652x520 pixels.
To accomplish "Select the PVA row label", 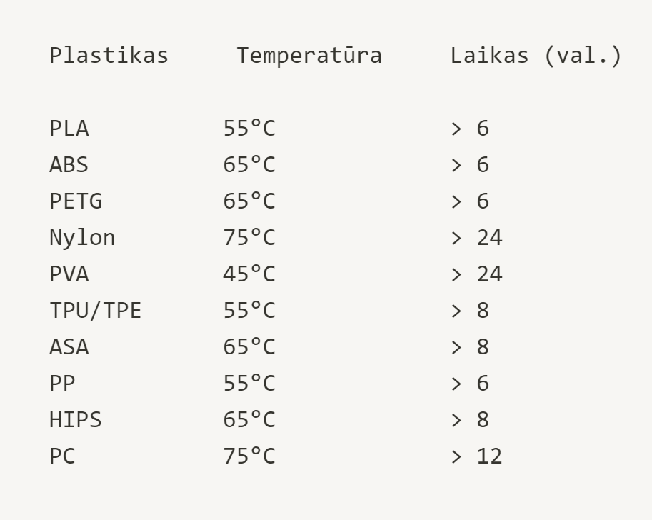I will click(69, 274).
